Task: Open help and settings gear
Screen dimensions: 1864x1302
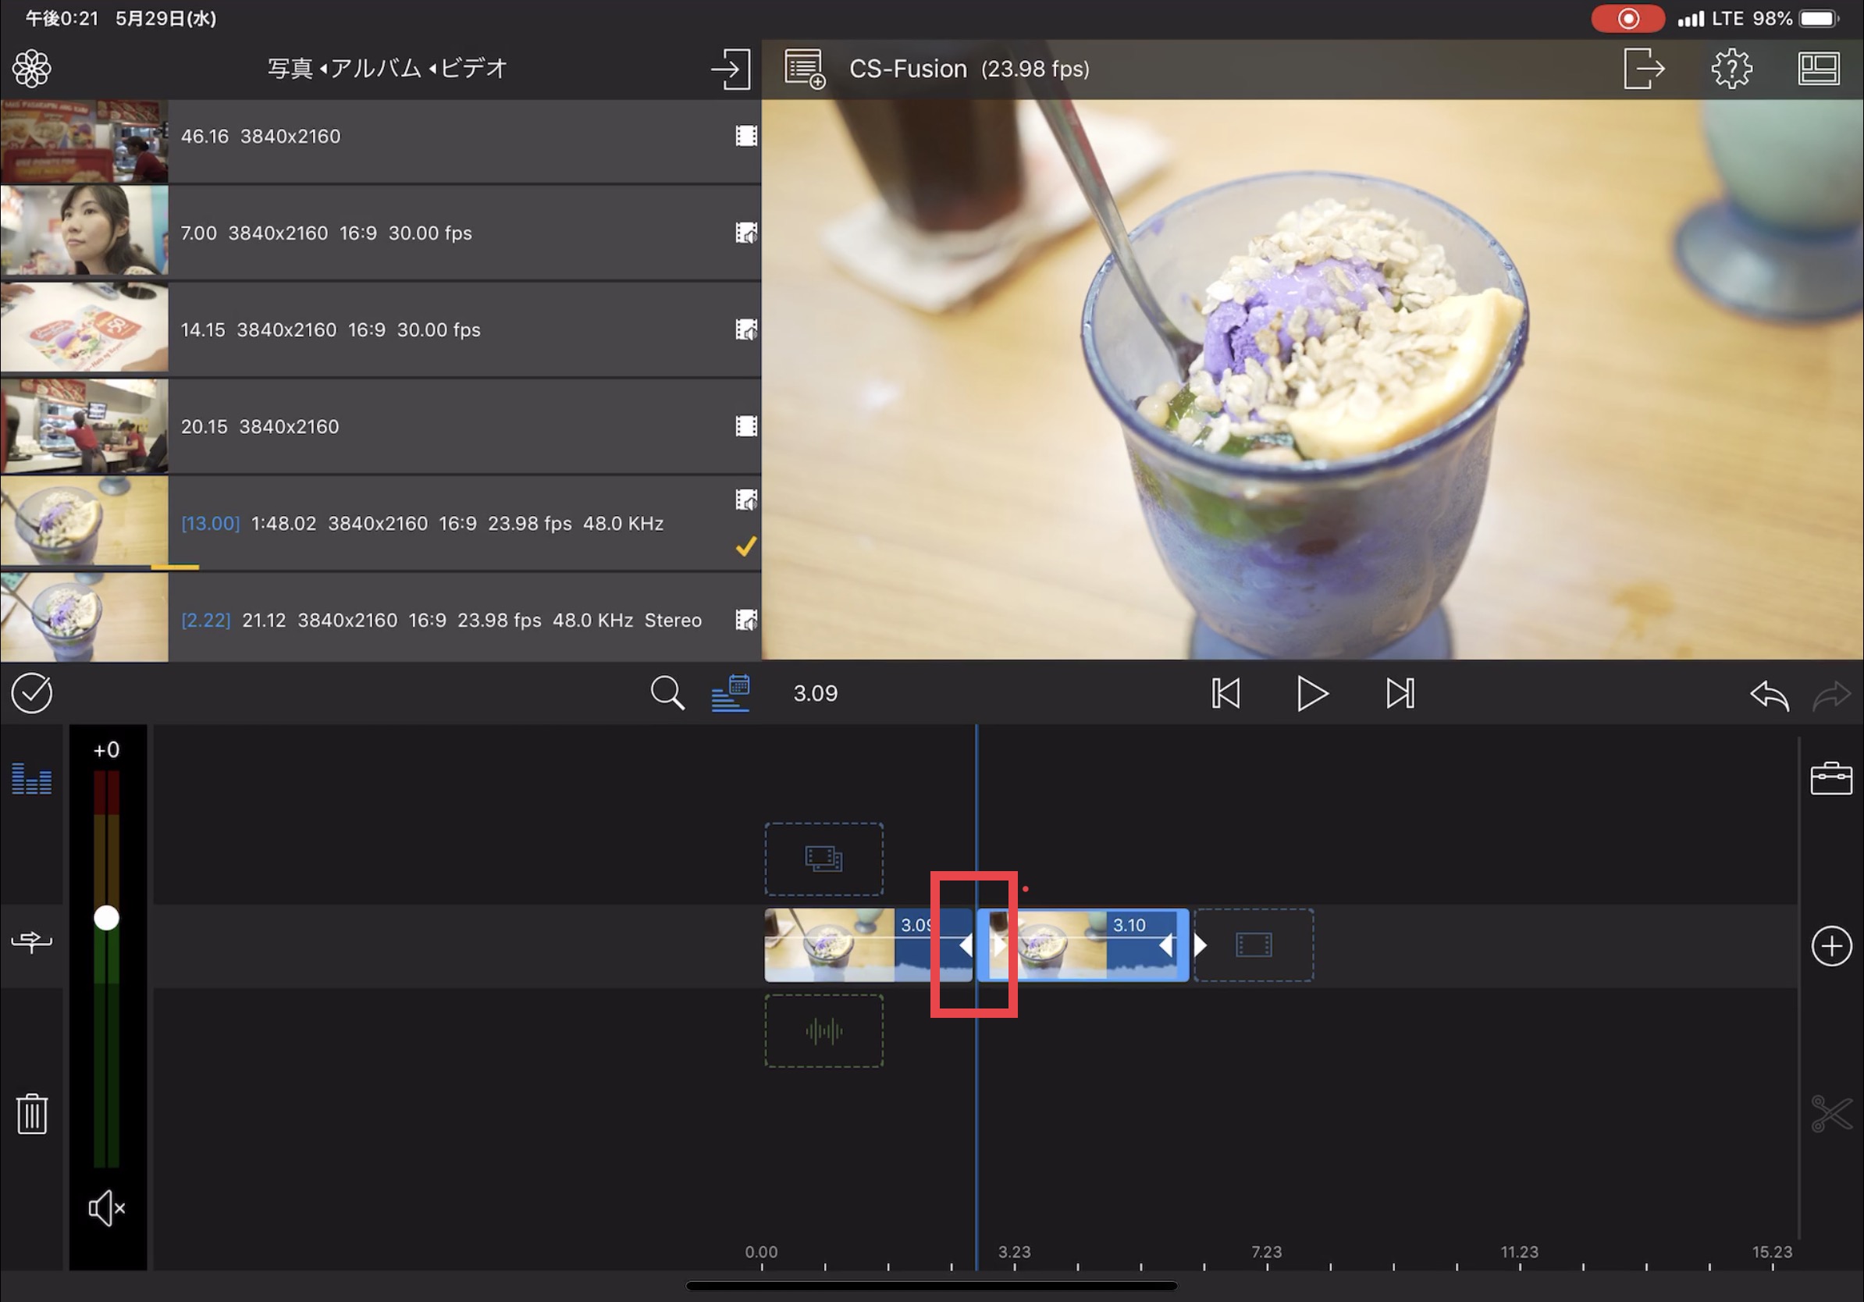Action: 1731,68
